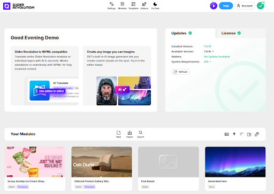Click the AI Translate addon icon
This screenshot has width=274, height=194.
[x=40, y=90]
